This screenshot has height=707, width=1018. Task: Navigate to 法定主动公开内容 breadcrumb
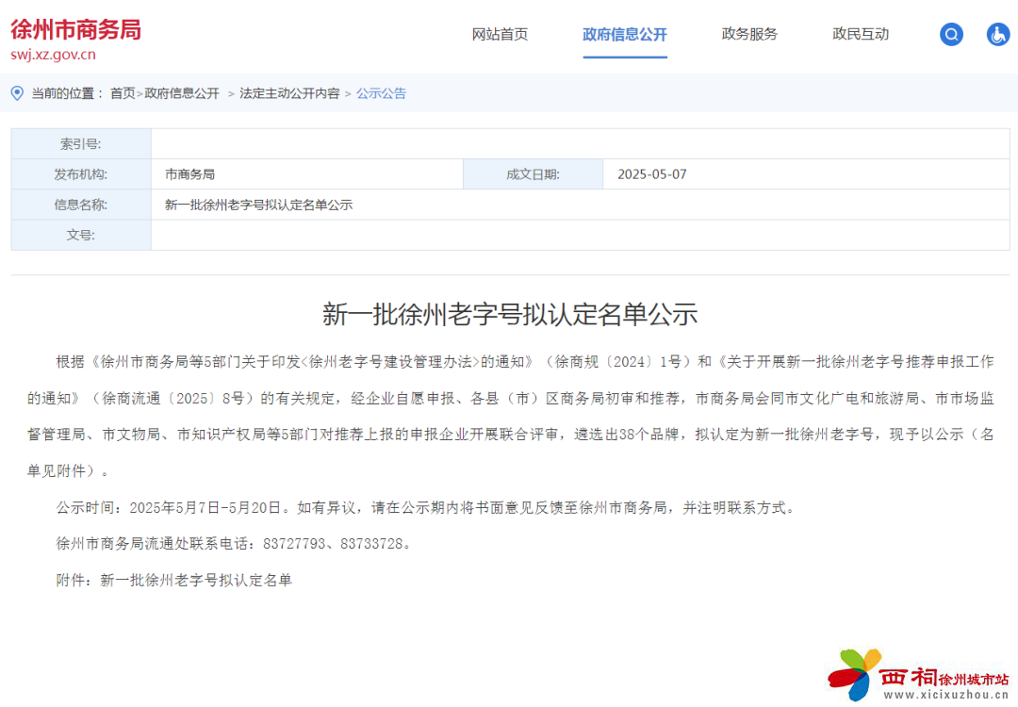(289, 93)
